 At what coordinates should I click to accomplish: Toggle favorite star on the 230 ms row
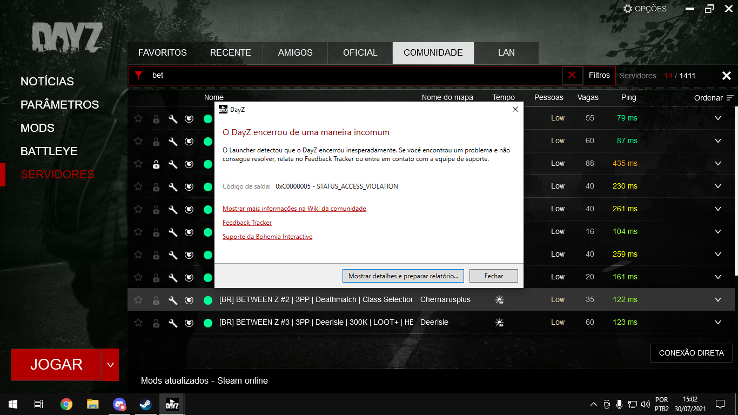[x=138, y=186]
